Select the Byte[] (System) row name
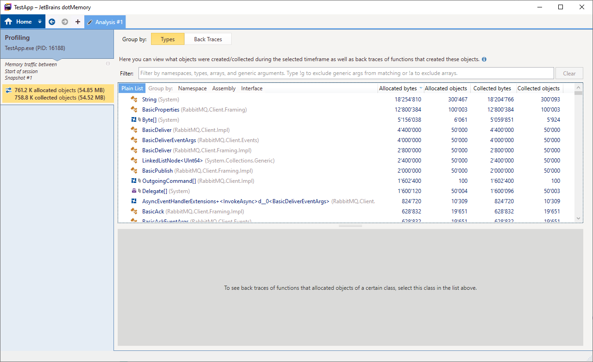Image resolution: width=593 pixels, height=362 pixels. pos(160,120)
